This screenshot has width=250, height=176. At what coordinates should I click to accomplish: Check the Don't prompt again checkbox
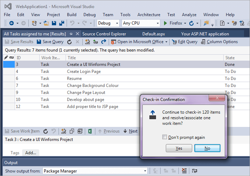tap(164, 137)
